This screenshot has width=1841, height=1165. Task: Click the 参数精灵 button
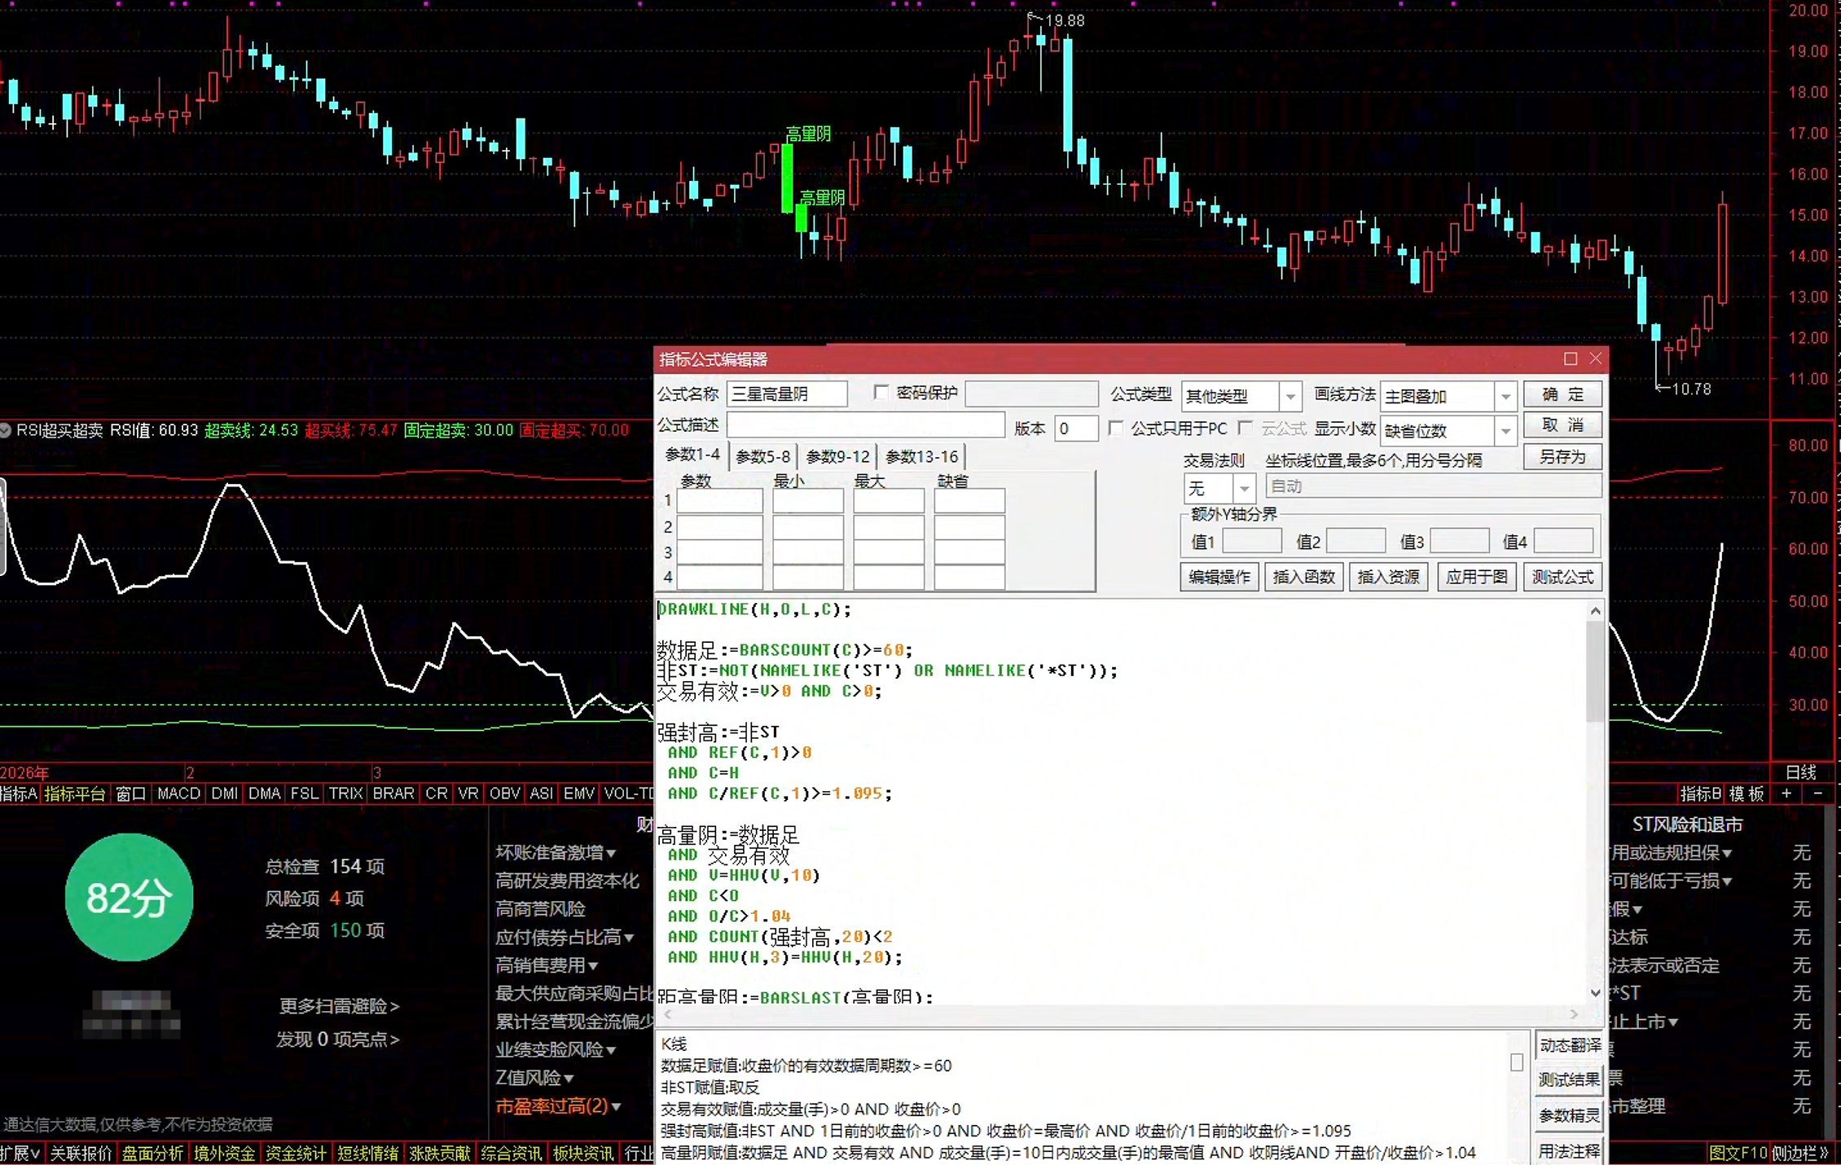(x=1569, y=1116)
